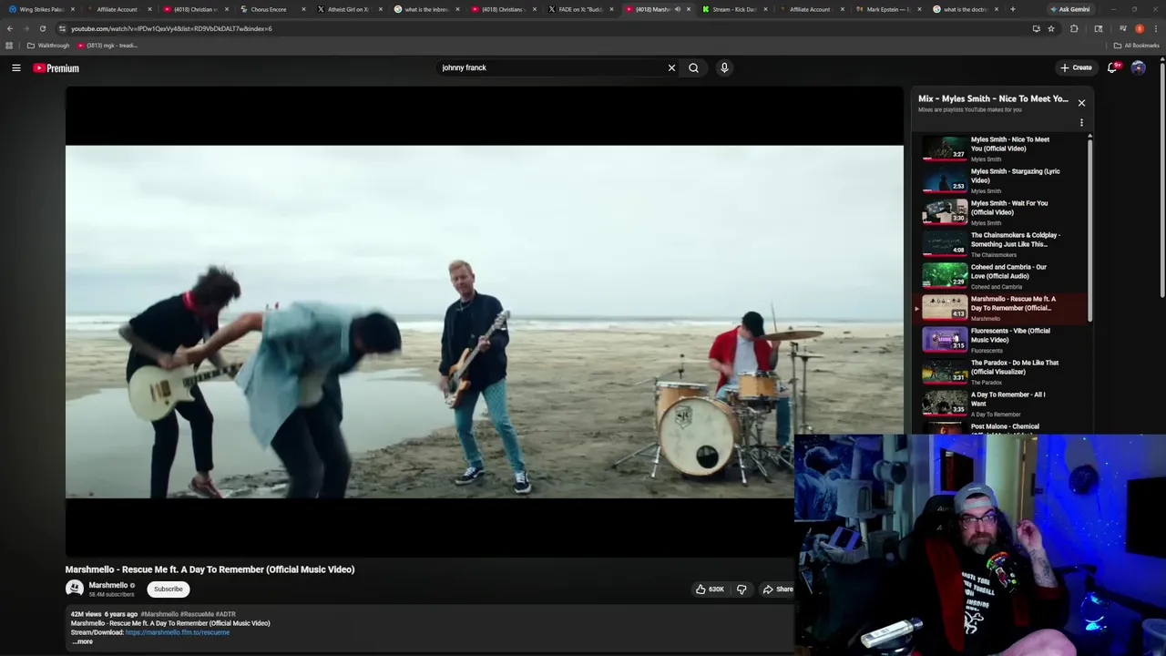1166x656 pixels.
Task: Open the browser extensions puzzle icon
Action: [1074, 28]
